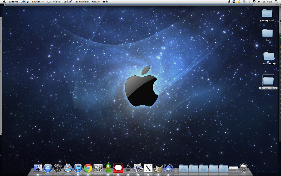Open iTunes from the dock
Viewport: 281px width, 176px height.
point(78,168)
